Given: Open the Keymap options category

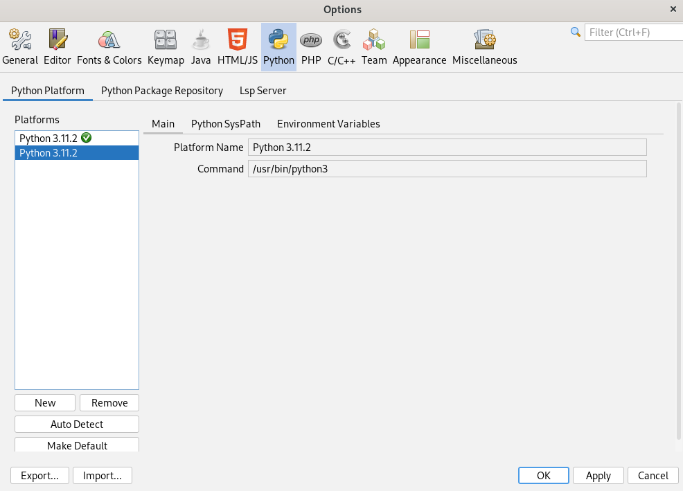Looking at the screenshot, I should point(166,47).
